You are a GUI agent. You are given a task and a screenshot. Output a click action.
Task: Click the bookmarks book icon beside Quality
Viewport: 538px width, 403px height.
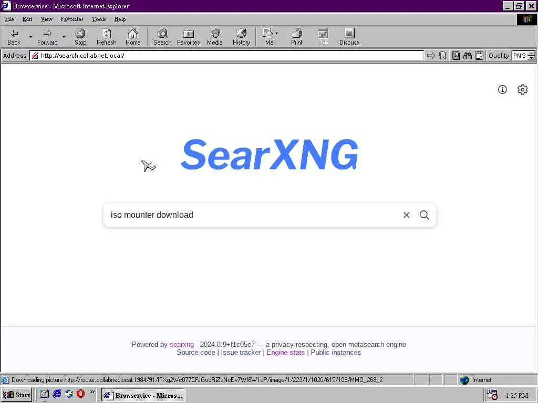[456, 56]
